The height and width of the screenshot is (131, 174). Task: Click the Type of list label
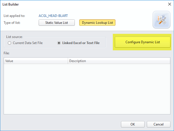pos(12,23)
